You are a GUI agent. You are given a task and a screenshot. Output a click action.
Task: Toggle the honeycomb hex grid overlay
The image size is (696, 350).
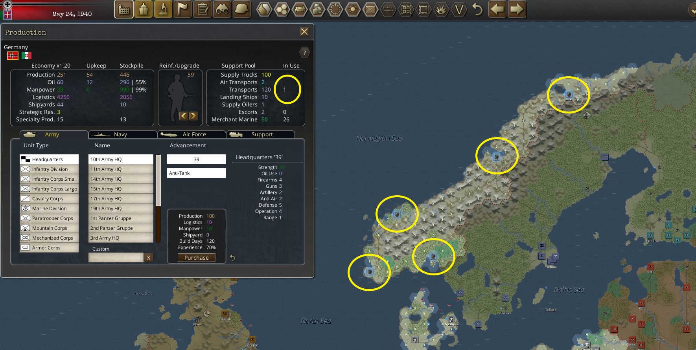point(282,9)
